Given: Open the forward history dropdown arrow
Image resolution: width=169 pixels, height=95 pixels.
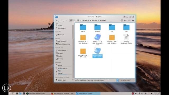Looking at the screenshot, I should pyautogui.click(x=63, y=21).
